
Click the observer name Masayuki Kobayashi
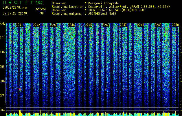tap(104, 3)
